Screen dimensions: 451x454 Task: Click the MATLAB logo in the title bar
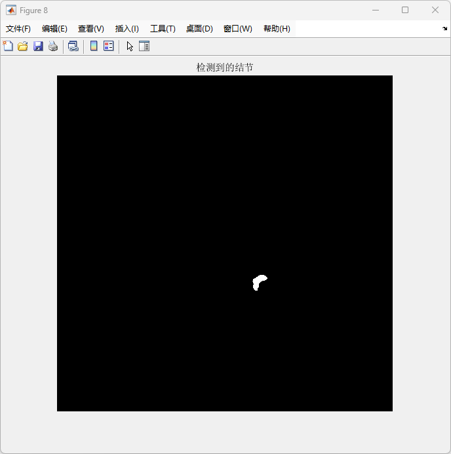[x=11, y=10]
